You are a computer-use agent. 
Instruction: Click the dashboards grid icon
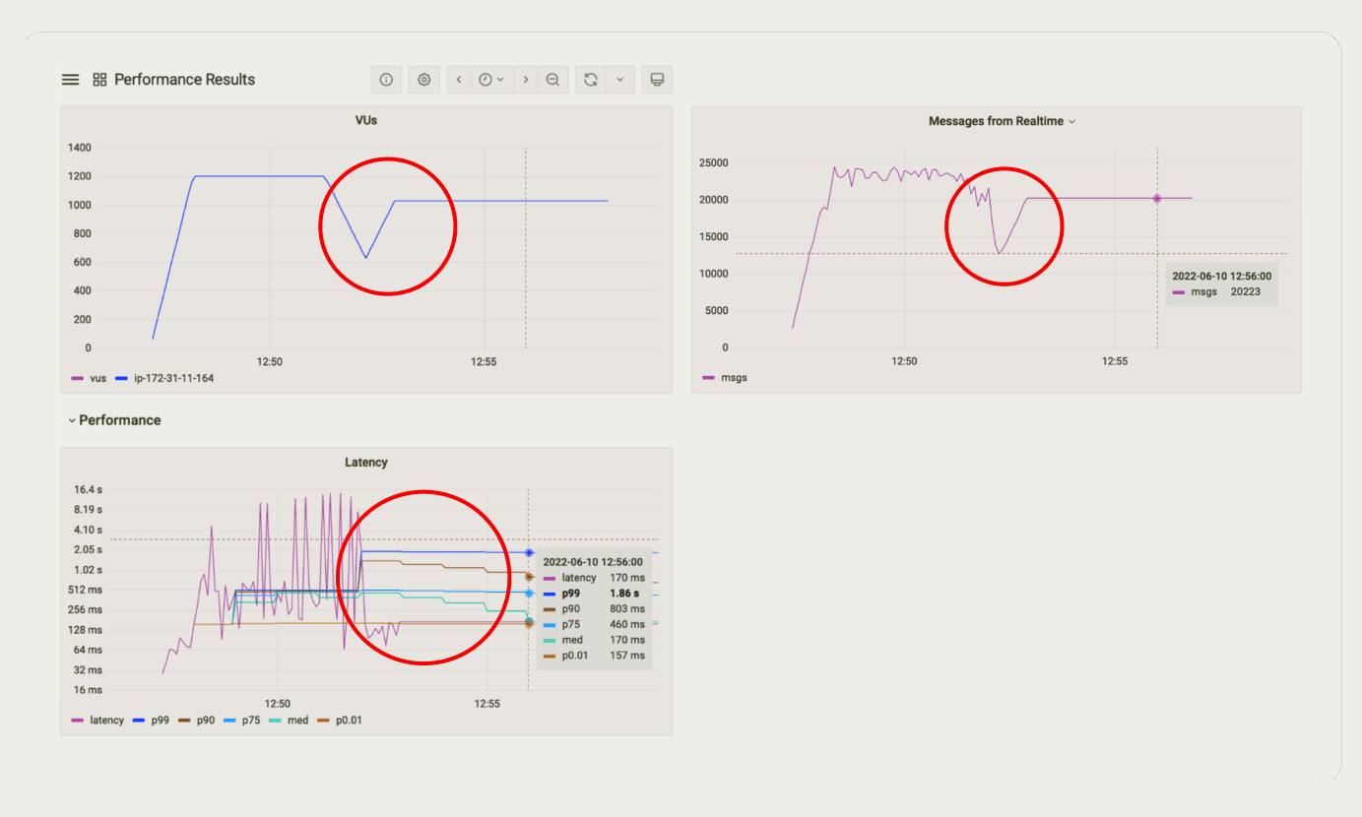[x=99, y=80]
